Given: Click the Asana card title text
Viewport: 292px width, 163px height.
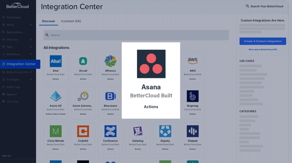Looking at the screenshot, I should 151,87.
